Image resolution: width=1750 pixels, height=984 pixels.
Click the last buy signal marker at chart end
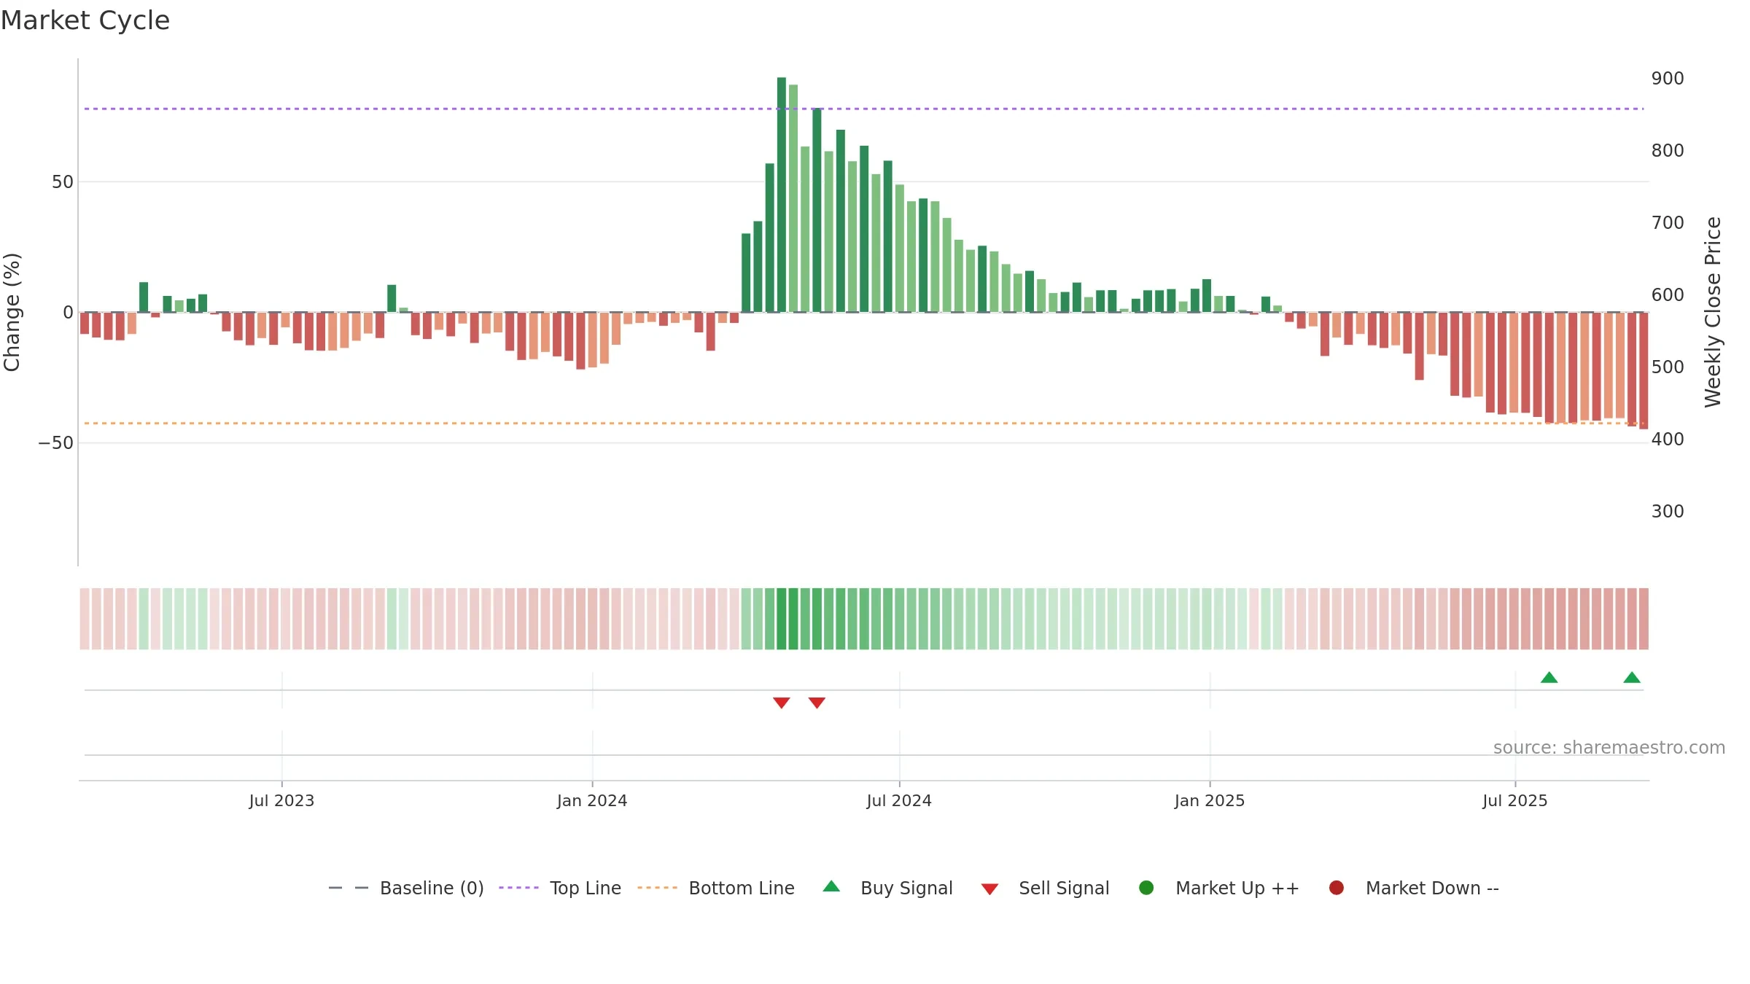point(1632,677)
